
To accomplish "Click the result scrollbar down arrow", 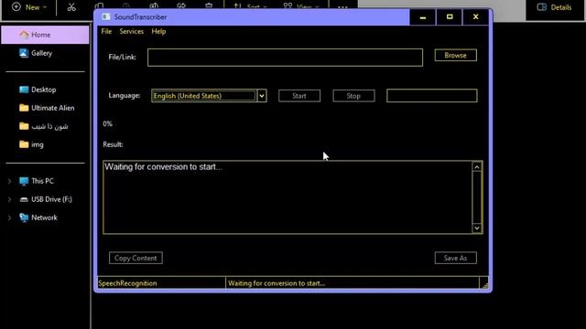I will point(477,228).
